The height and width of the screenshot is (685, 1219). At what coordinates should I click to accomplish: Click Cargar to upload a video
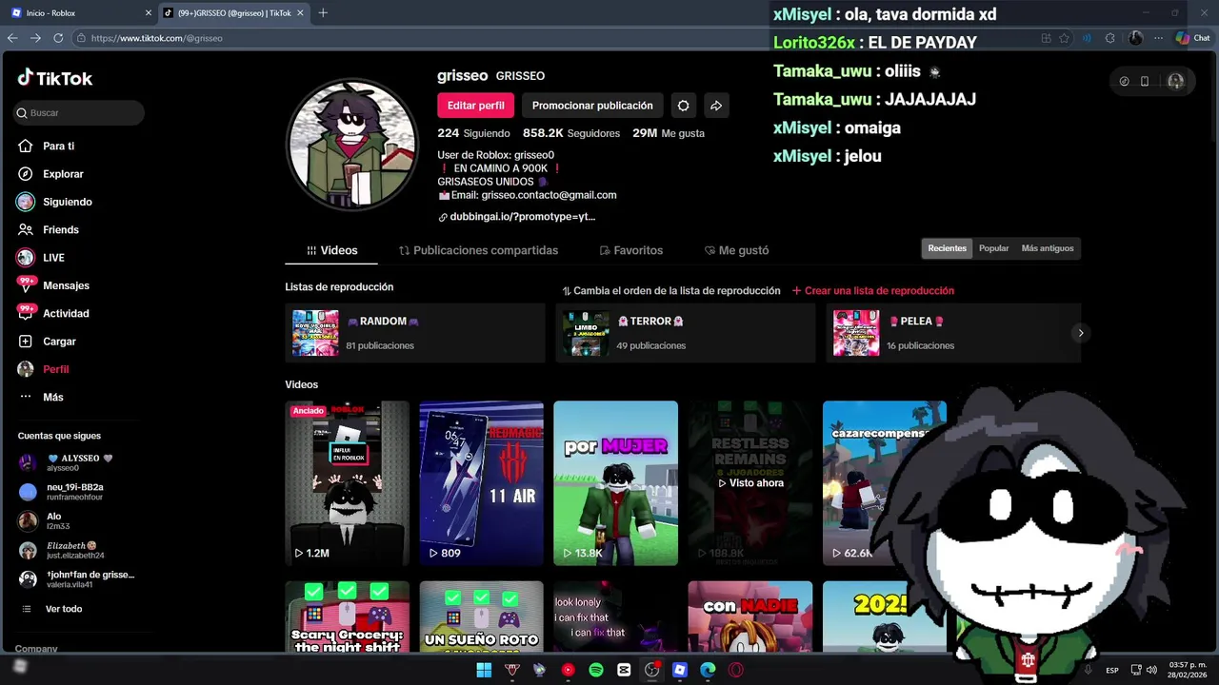[x=47, y=342]
